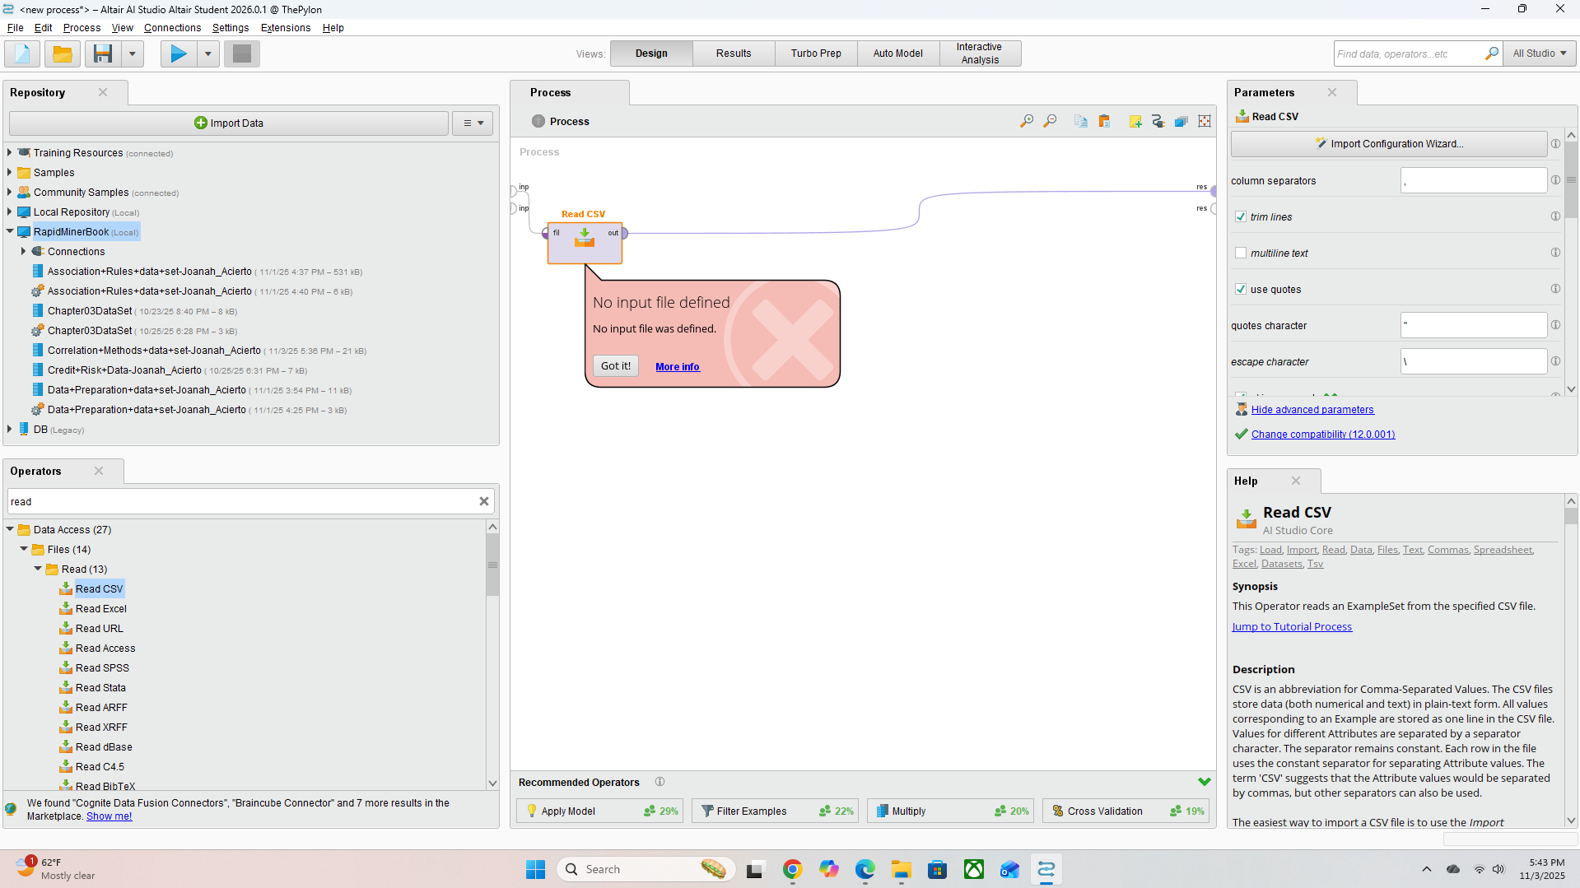Viewport: 1580px width, 888px height.
Task: Enable multiline text parameter
Action: pyautogui.click(x=1241, y=253)
